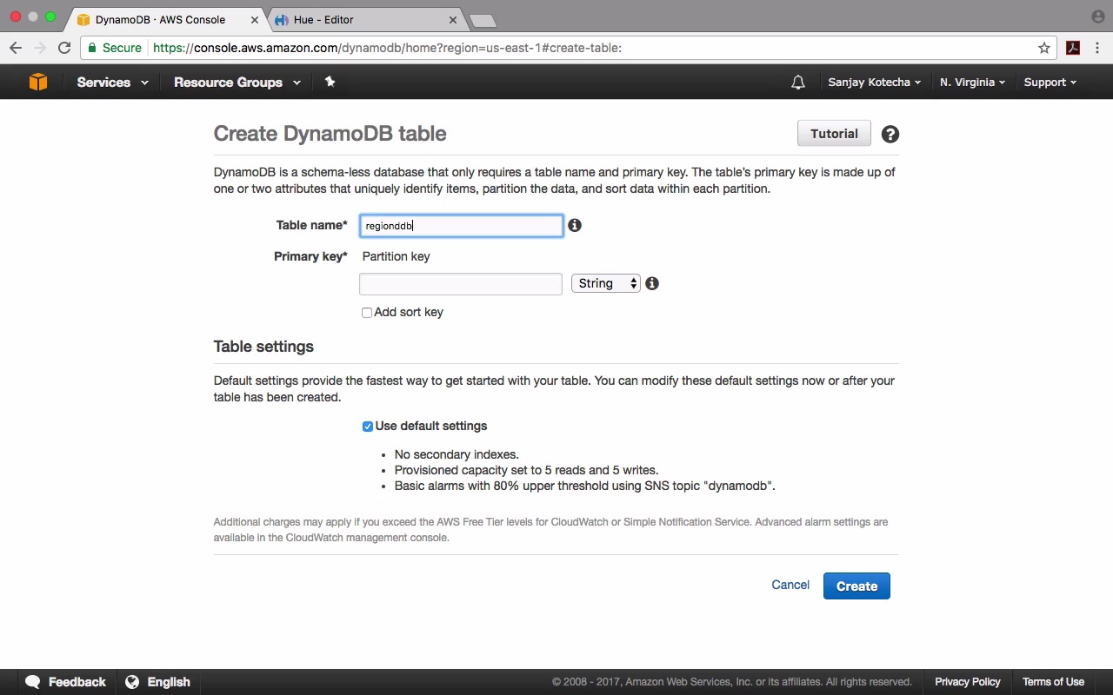Click the browser address bar URL

(x=387, y=48)
